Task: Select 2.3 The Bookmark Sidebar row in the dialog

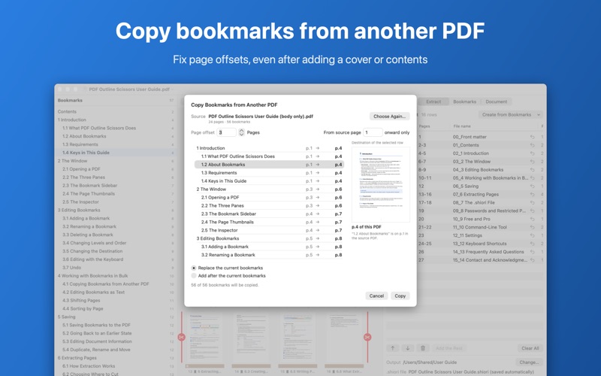Action: (269, 214)
